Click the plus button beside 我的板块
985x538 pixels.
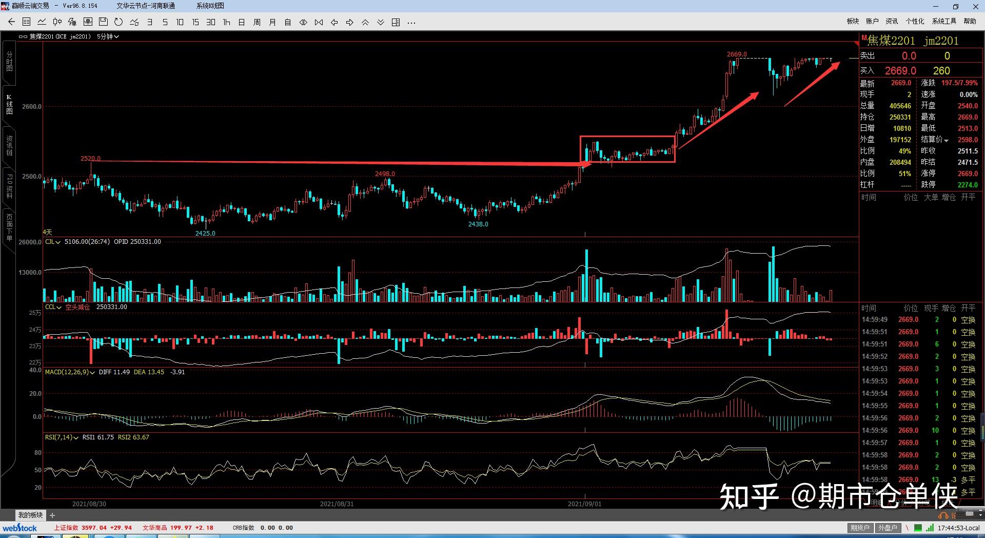coord(52,515)
